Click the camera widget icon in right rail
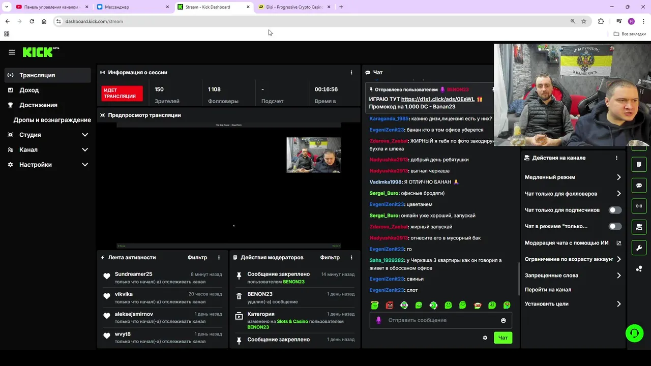Image resolution: width=651 pixels, height=366 pixels. (639, 227)
